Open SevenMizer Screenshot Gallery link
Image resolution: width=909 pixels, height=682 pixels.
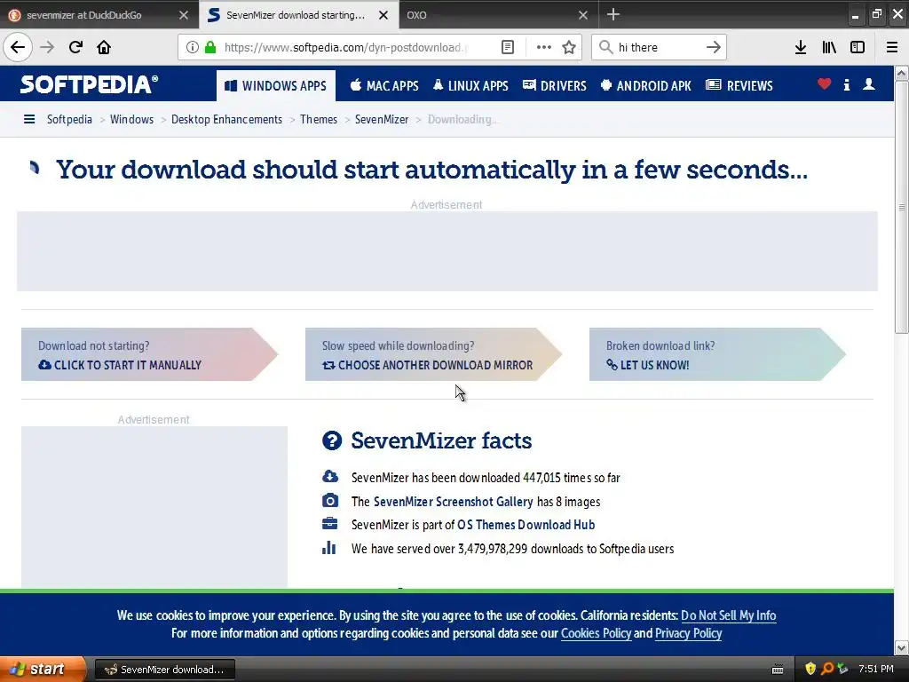454,502
